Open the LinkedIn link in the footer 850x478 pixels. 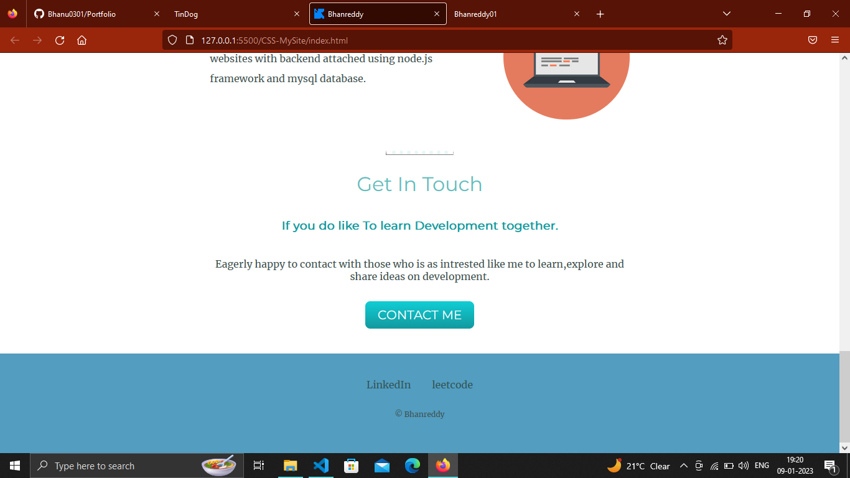(388, 385)
